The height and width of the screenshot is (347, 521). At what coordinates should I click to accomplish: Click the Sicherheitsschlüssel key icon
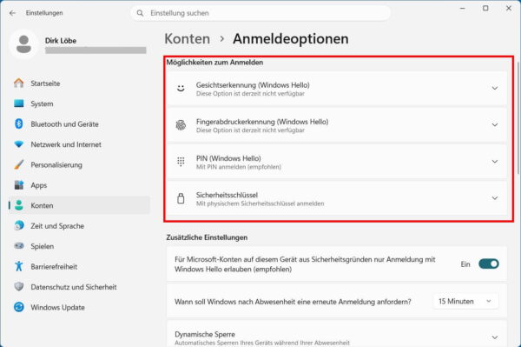[181, 198]
